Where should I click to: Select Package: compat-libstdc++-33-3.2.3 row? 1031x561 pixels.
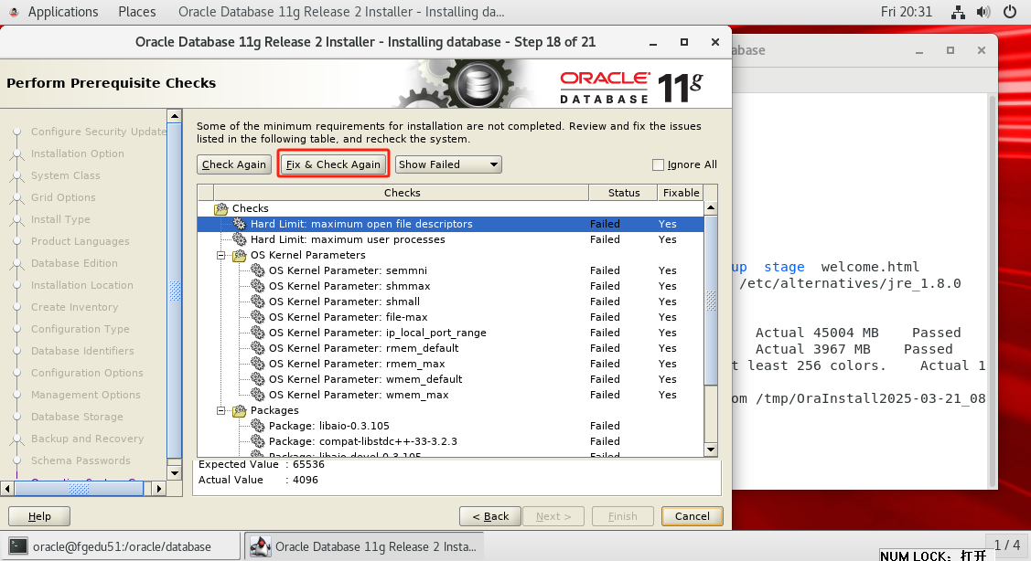[450, 441]
